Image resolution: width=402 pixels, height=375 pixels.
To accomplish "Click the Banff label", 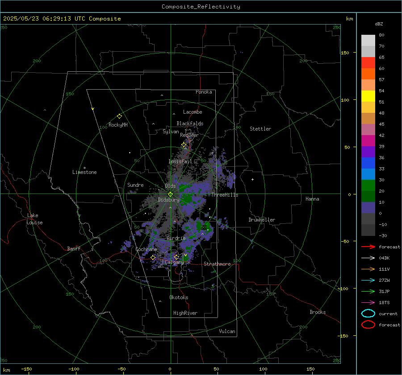I will (74, 248).
